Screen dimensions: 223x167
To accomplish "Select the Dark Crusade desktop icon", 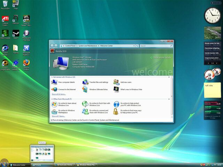I will [5, 34].
